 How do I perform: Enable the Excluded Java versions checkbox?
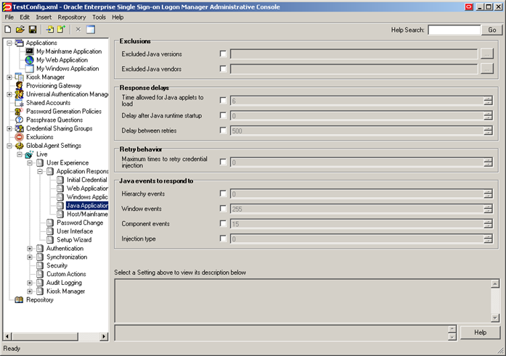223,54
